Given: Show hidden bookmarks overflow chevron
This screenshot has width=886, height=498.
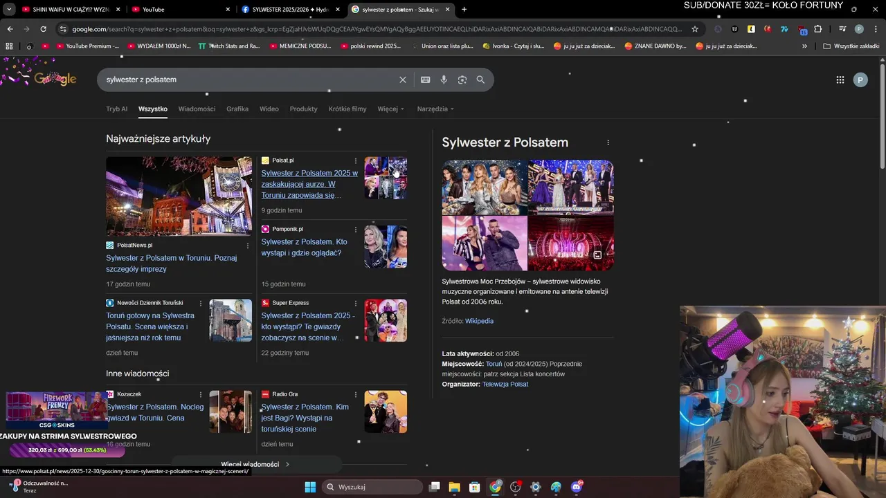Looking at the screenshot, I should pos(804,46).
